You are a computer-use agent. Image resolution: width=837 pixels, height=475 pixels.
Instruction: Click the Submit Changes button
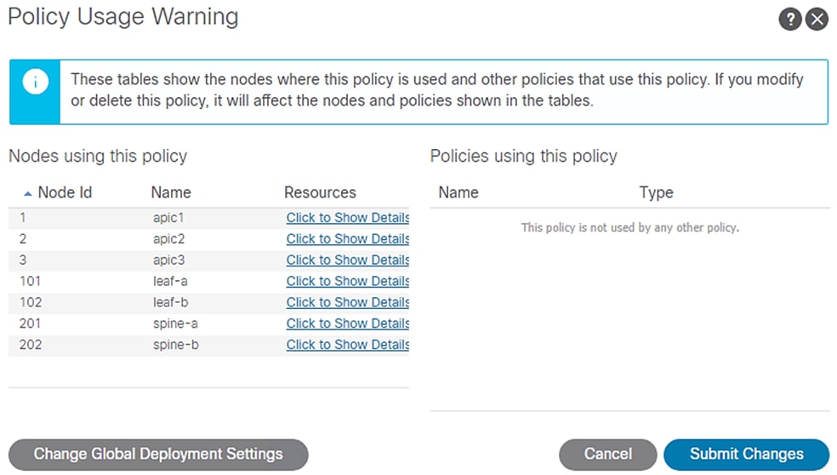point(746,454)
